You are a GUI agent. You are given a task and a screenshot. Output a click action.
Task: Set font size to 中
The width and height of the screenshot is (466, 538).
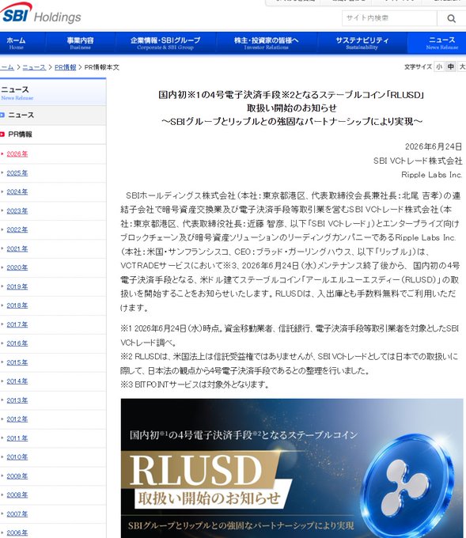point(450,66)
